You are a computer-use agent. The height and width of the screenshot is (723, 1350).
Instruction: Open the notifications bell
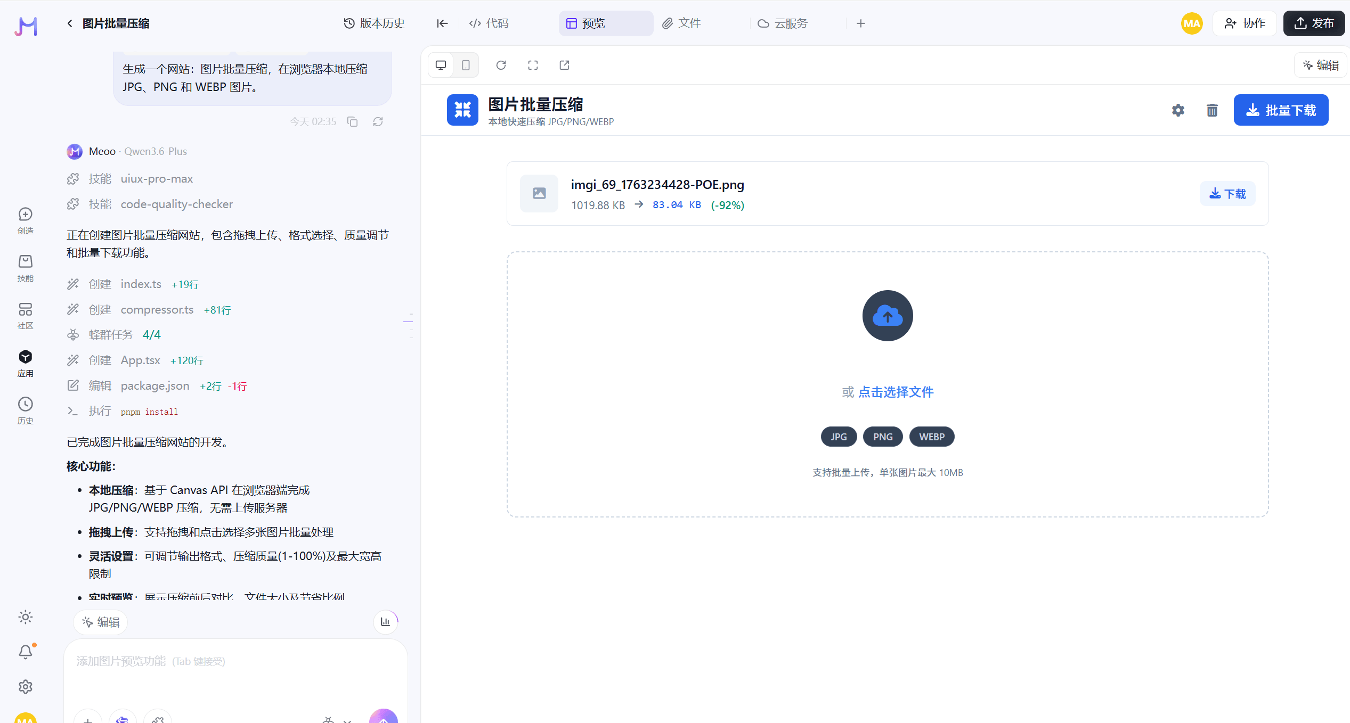(26, 652)
